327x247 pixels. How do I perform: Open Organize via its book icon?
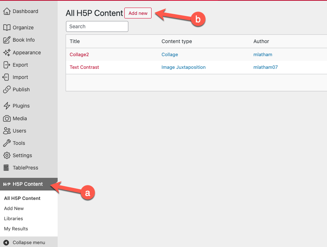click(7, 28)
